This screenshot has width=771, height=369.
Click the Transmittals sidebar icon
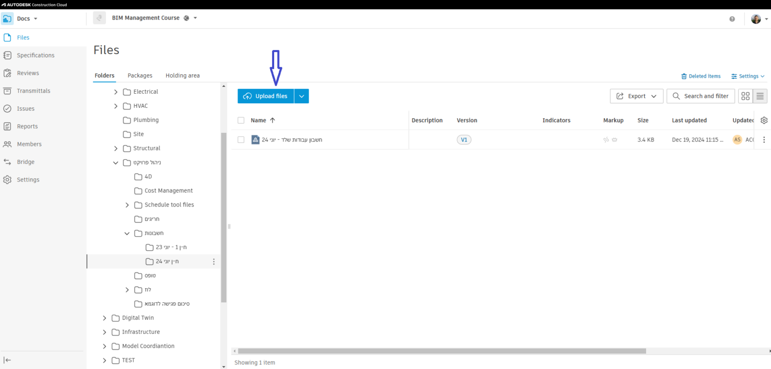pos(7,91)
